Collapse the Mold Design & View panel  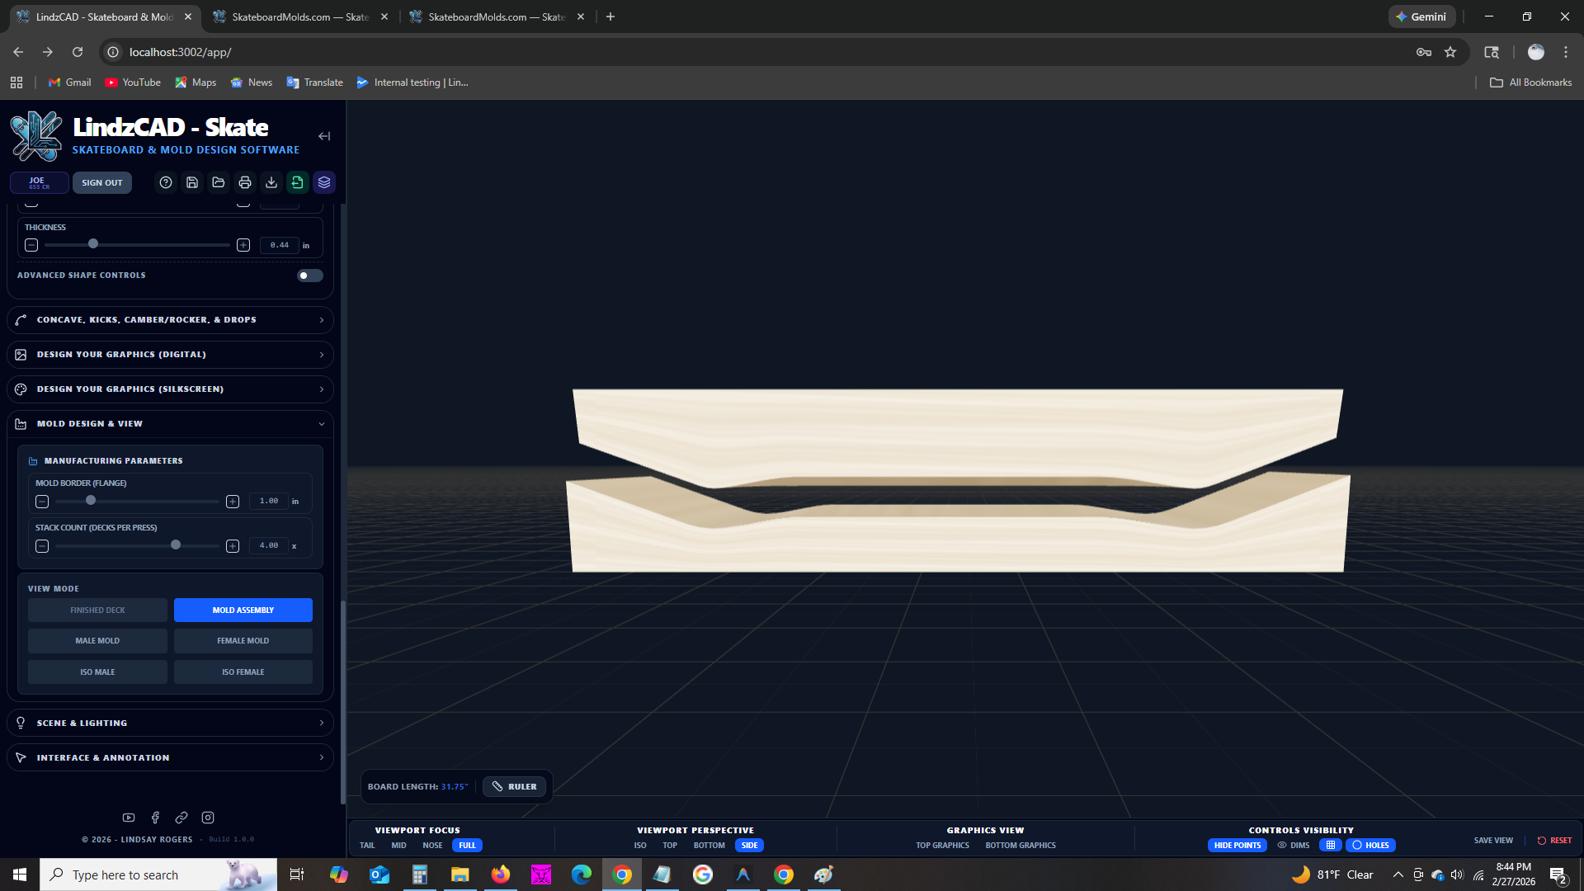pos(170,423)
